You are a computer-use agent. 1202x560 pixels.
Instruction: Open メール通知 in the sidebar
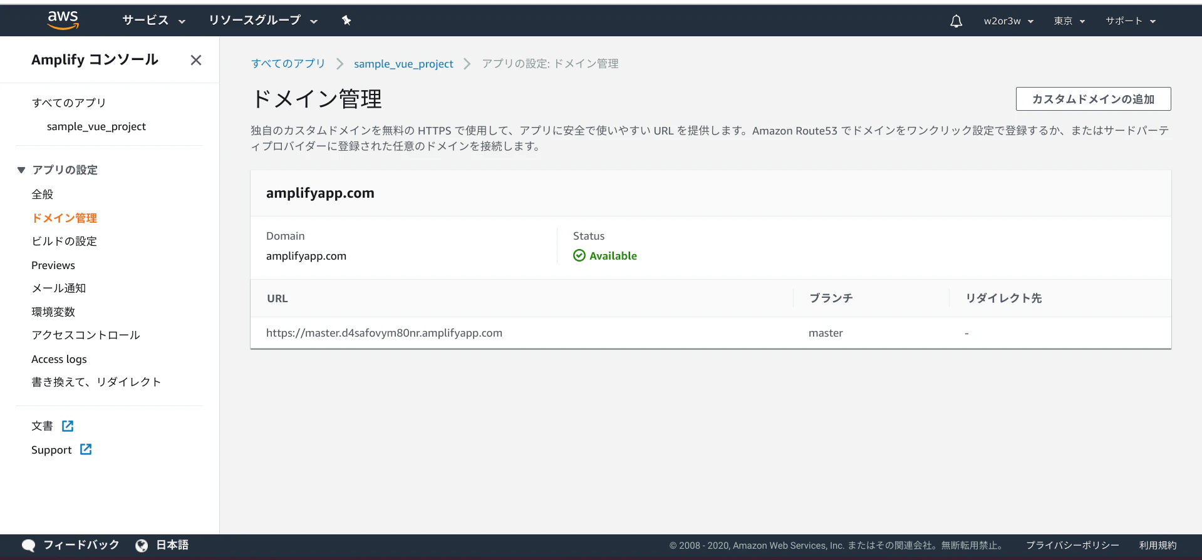pos(59,288)
